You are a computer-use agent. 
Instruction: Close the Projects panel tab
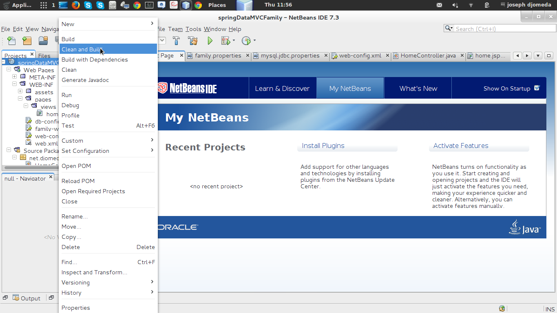click(31, 55)
